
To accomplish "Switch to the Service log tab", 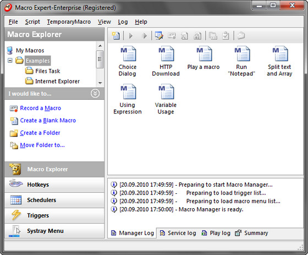I will coord(178,233).
